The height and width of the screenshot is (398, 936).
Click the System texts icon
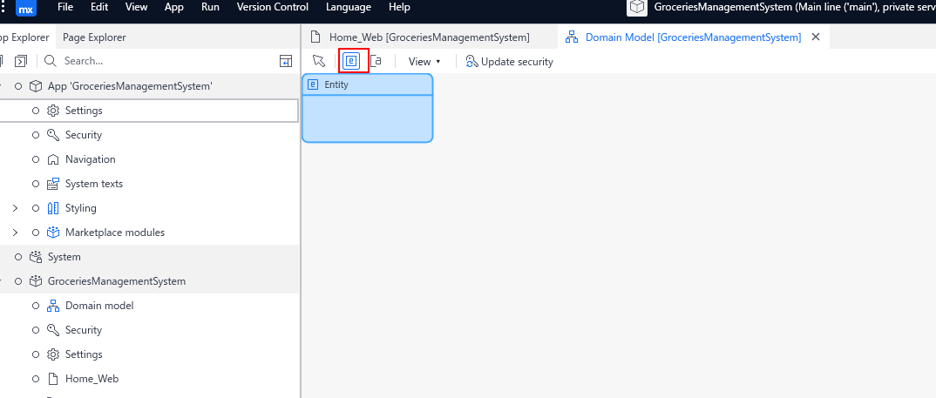[53, 184]
